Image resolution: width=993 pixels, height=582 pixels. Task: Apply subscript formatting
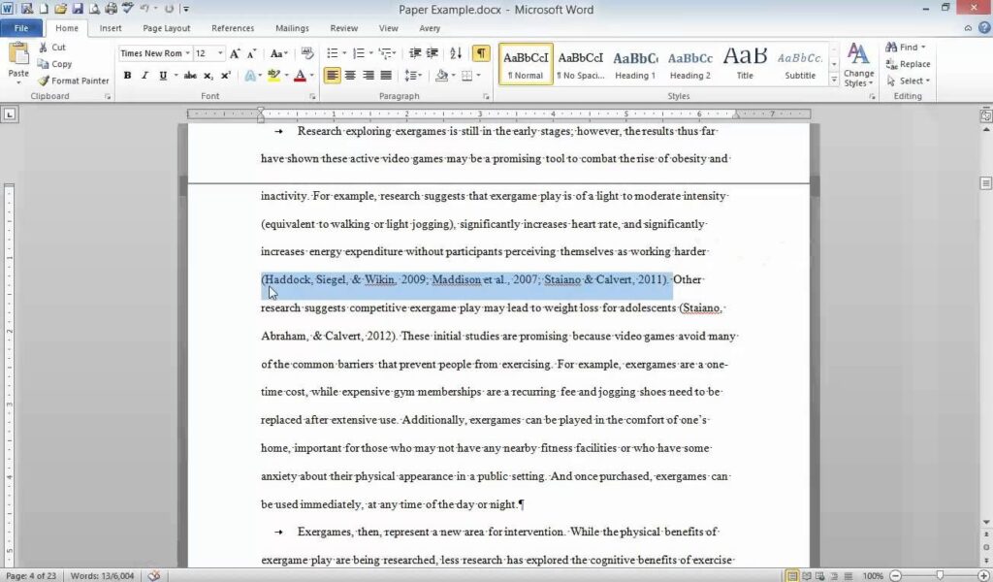pyautogui.click(x=208, y=76)
